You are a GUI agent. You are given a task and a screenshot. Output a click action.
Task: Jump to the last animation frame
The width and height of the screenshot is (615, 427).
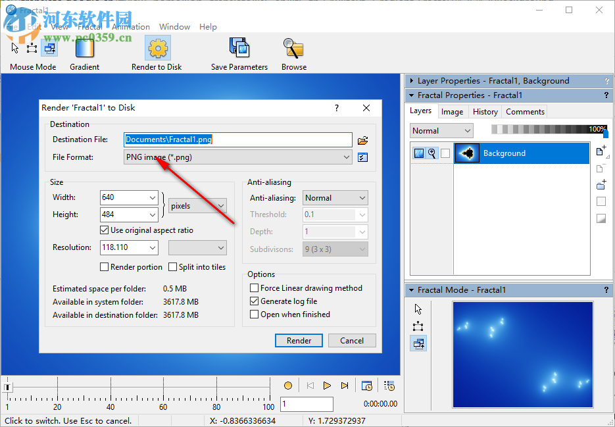pos(345,386)
